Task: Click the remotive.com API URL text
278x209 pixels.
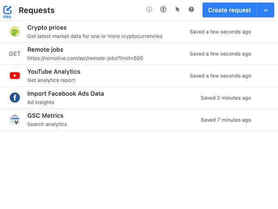Action: [x=85, y=58]
